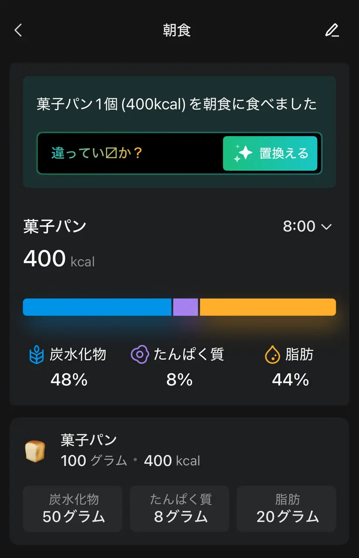359x558 pixels.
Task: Open the 菓子パン 100 グラム food entry
Action: (x=131, y=450)
